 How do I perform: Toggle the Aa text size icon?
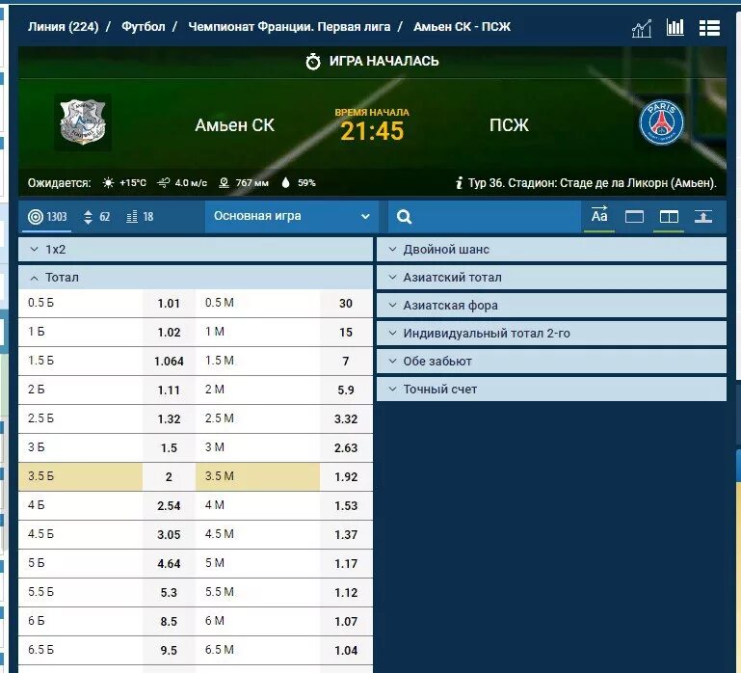(x=599, y=216)
